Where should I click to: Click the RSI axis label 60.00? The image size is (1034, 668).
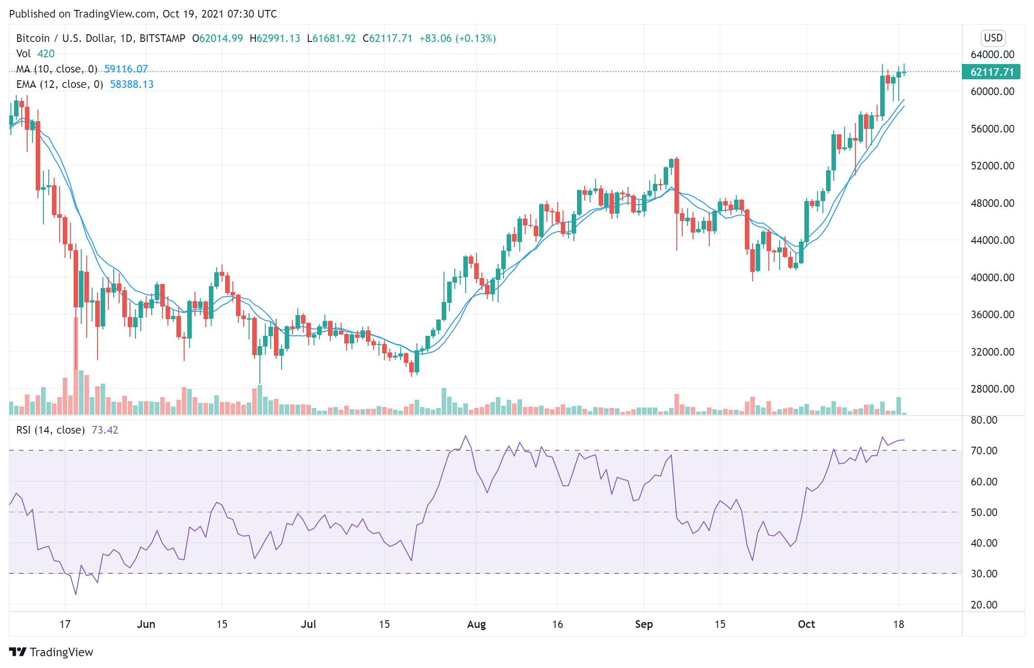tap(984, 482)
